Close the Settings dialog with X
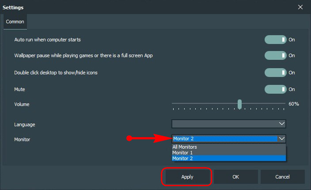The image size is (311, 190). [x=300, y=7]
